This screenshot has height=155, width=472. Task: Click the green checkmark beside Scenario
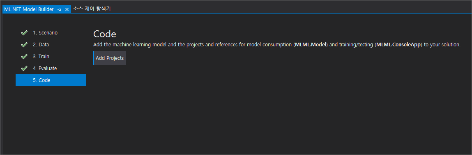[24, 33]
